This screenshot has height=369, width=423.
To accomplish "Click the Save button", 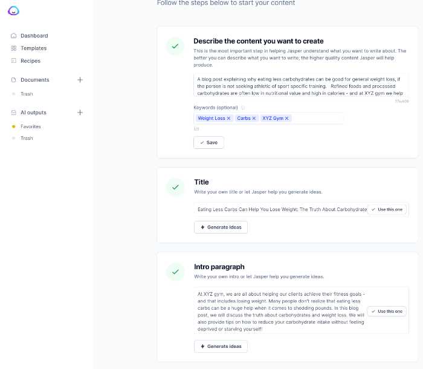I will [208, 142].
